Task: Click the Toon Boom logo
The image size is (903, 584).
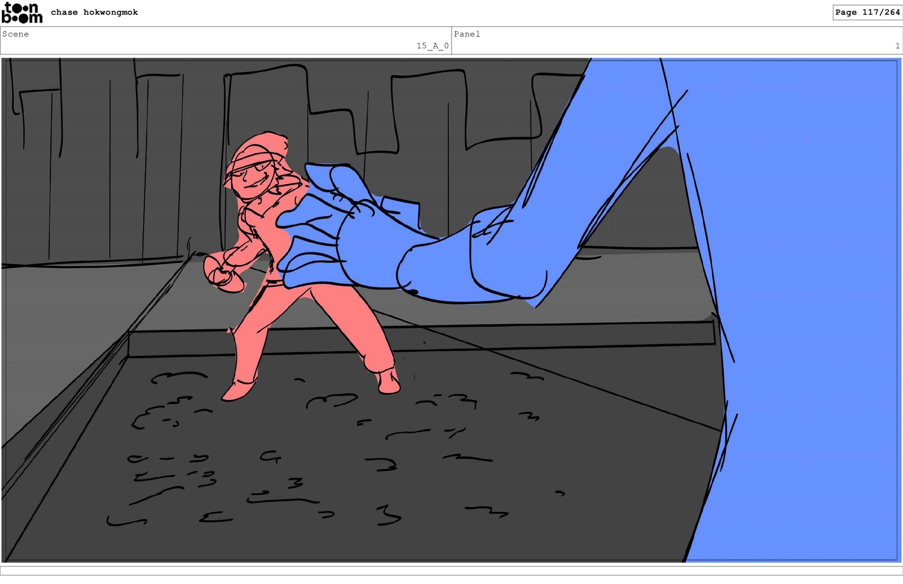Action: pyautogui.click(x=22, y=13)
